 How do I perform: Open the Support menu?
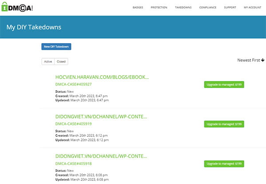[230, 8]
